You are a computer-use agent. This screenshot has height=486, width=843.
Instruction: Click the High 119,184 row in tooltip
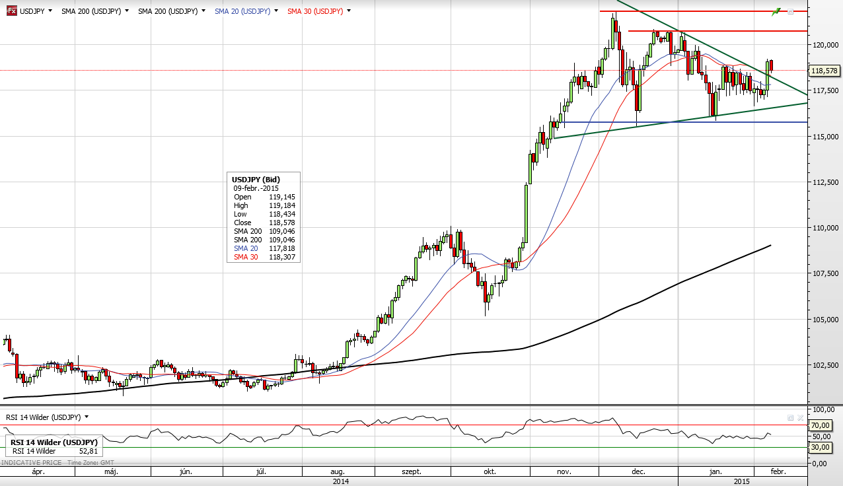pos(264,205)
